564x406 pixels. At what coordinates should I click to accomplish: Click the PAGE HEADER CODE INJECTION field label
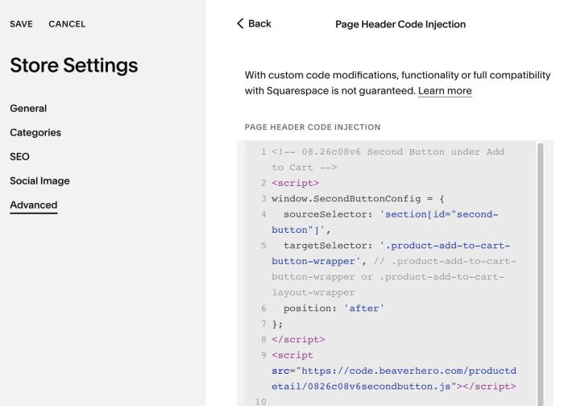(313, 127)
